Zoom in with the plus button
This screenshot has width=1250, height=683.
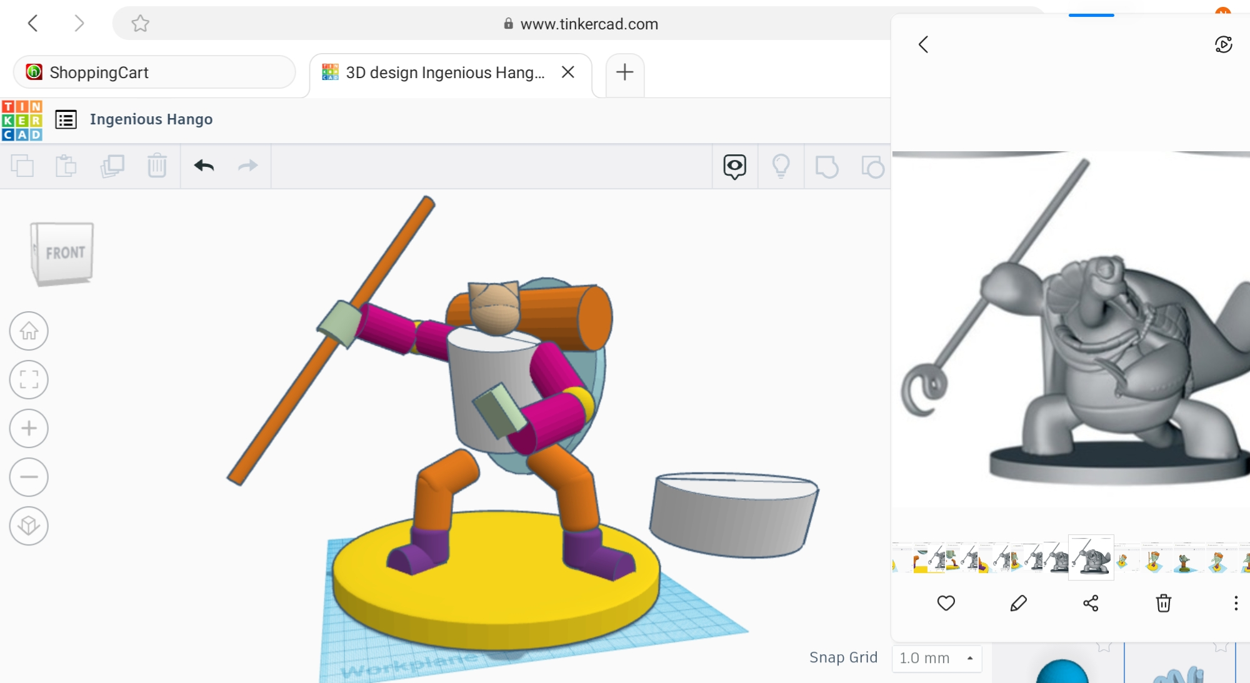[x=29, y=428]
